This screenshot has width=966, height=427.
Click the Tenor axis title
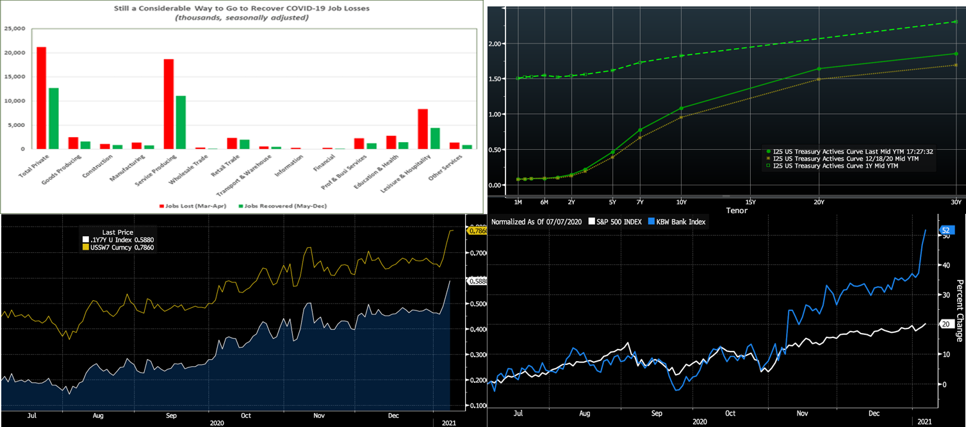(737, 210)
